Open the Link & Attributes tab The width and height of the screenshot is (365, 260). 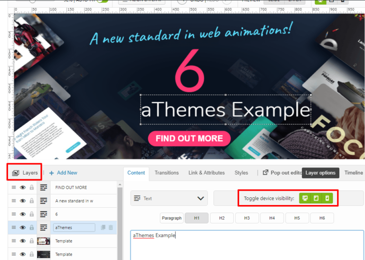(x=206, y=173)
